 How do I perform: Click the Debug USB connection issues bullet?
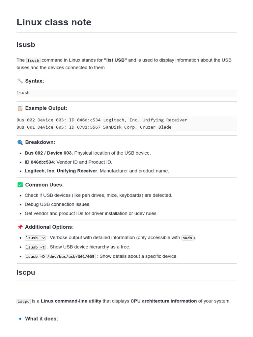[57, 204]
